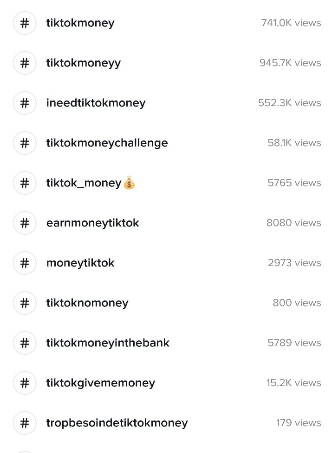
Task: Click hash icon for tiktokmoneyinthebank
Action: [25, 343]
